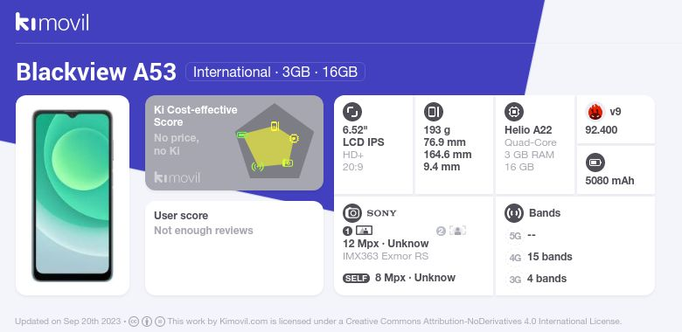682x332 pixels.
Task: Click the 5G bands label
Action: click(515, 236)
